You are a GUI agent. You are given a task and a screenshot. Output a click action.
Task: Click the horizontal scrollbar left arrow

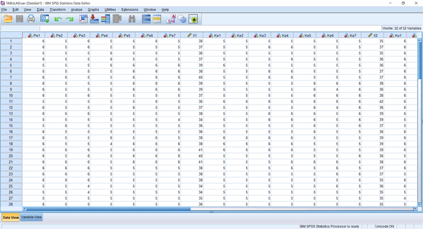click(25, 209)
